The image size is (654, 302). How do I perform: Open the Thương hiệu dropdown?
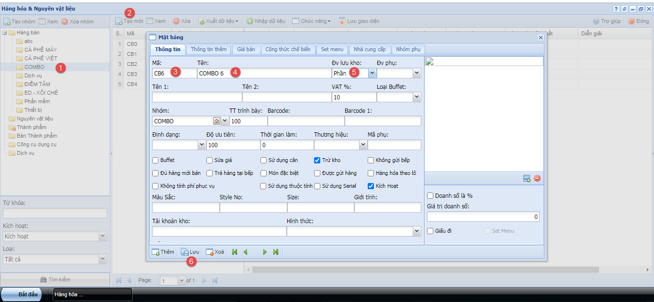coord(363,145)
